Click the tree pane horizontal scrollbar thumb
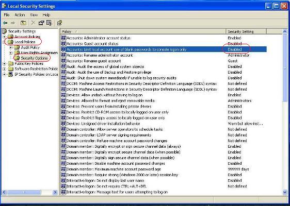The image size is (290, 206). click(x=24, y=192)
